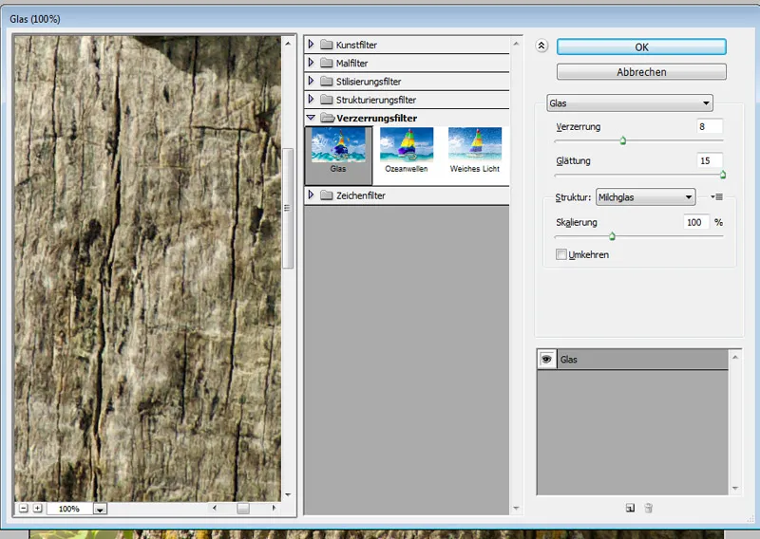Click the open Verzerrungsfilter folder icon
The height and width of the screenshot is (539, 760).
[x=328, y=118]
